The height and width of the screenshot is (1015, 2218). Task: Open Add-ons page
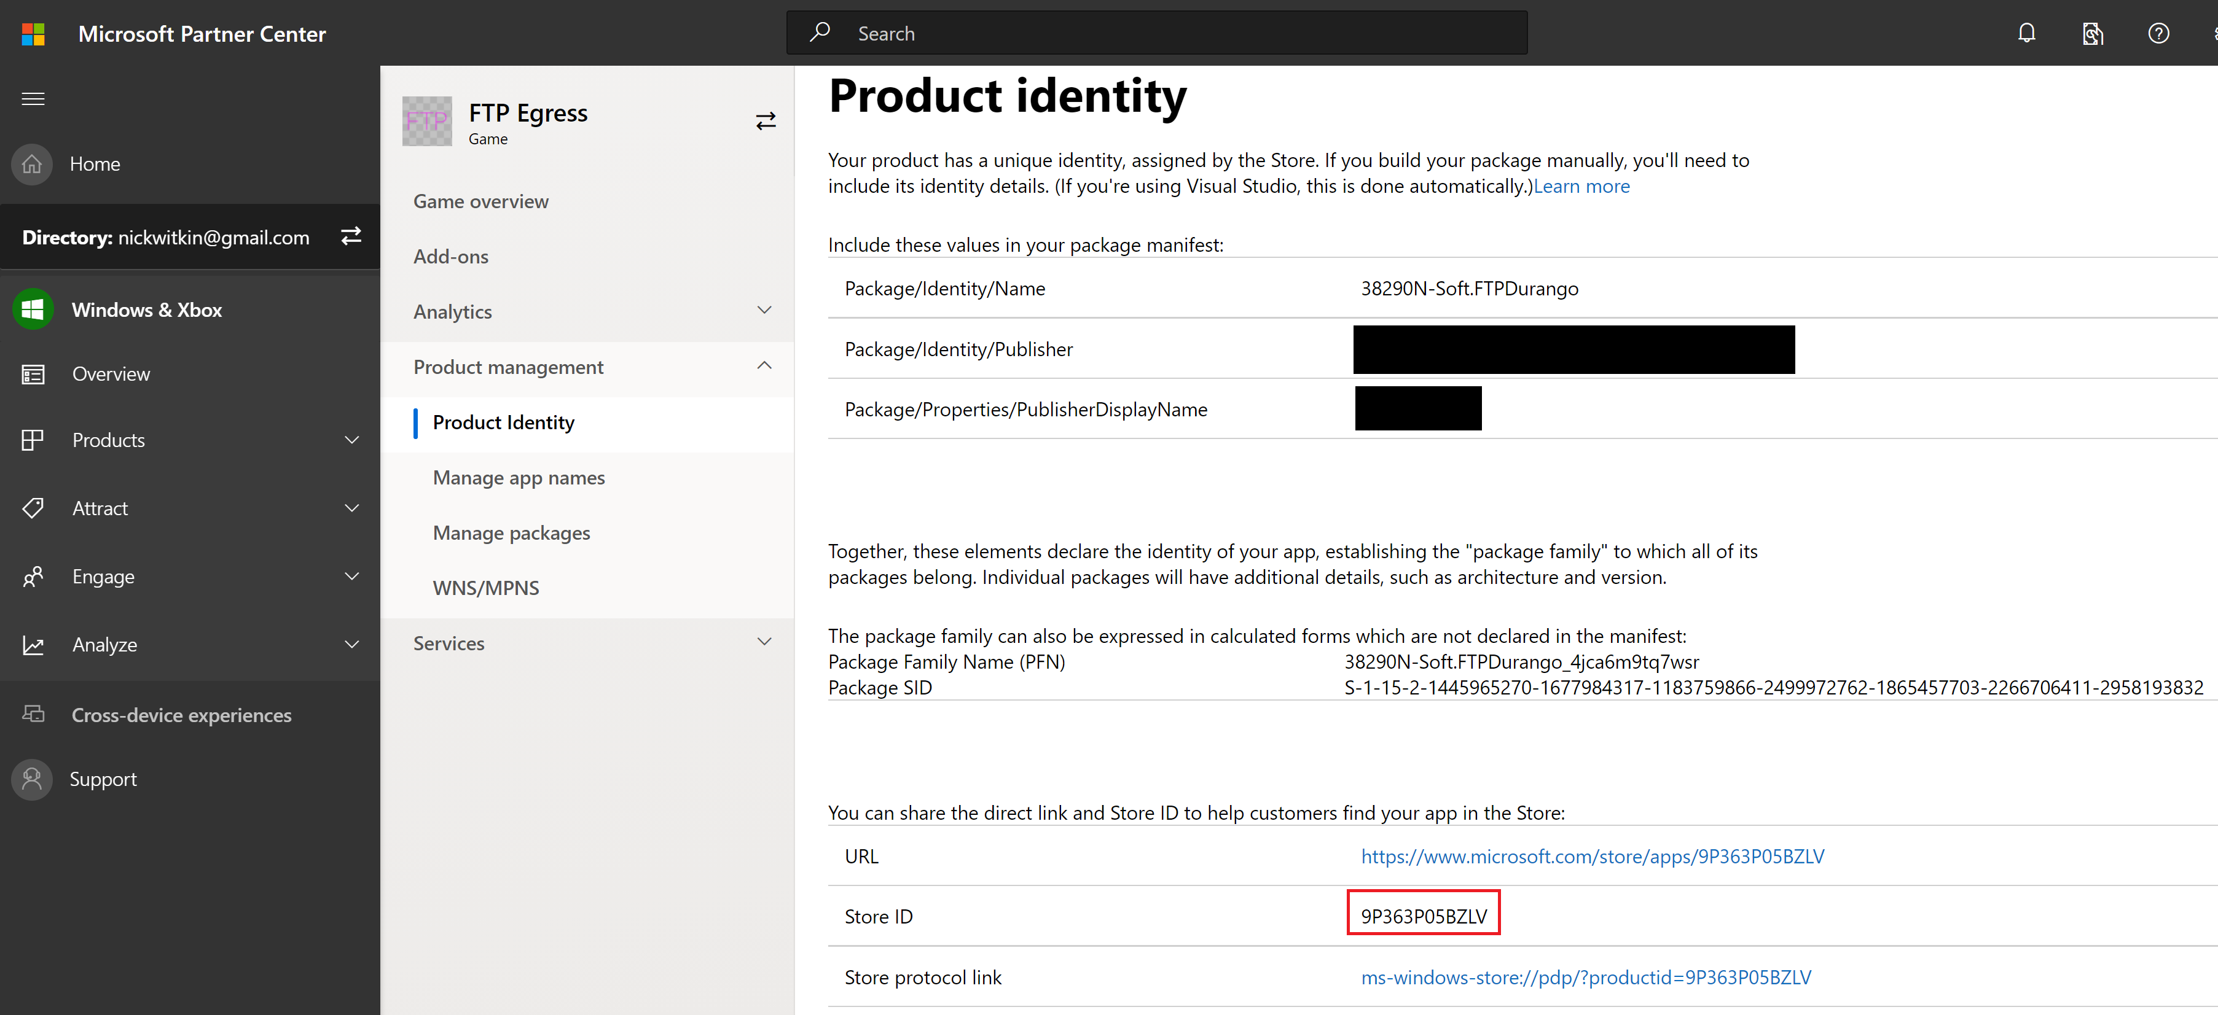[x=450, y=256]
